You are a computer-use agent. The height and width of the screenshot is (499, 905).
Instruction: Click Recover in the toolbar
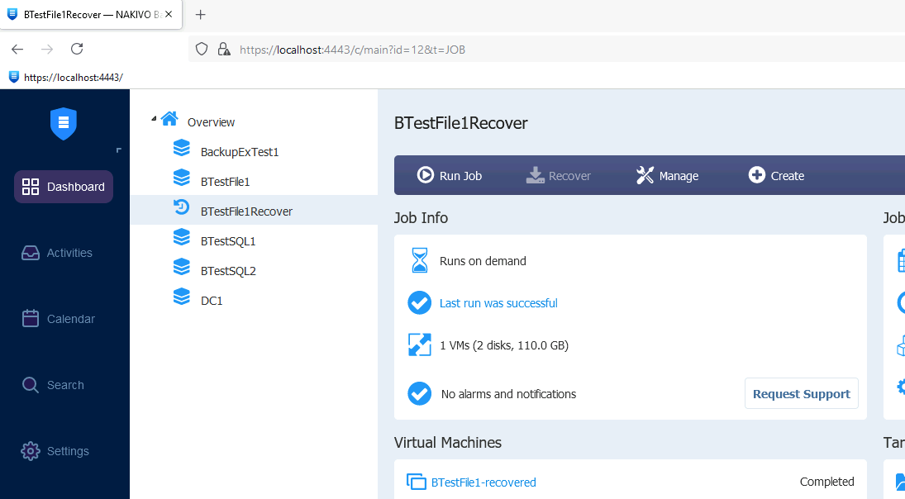tap(558, 175)
